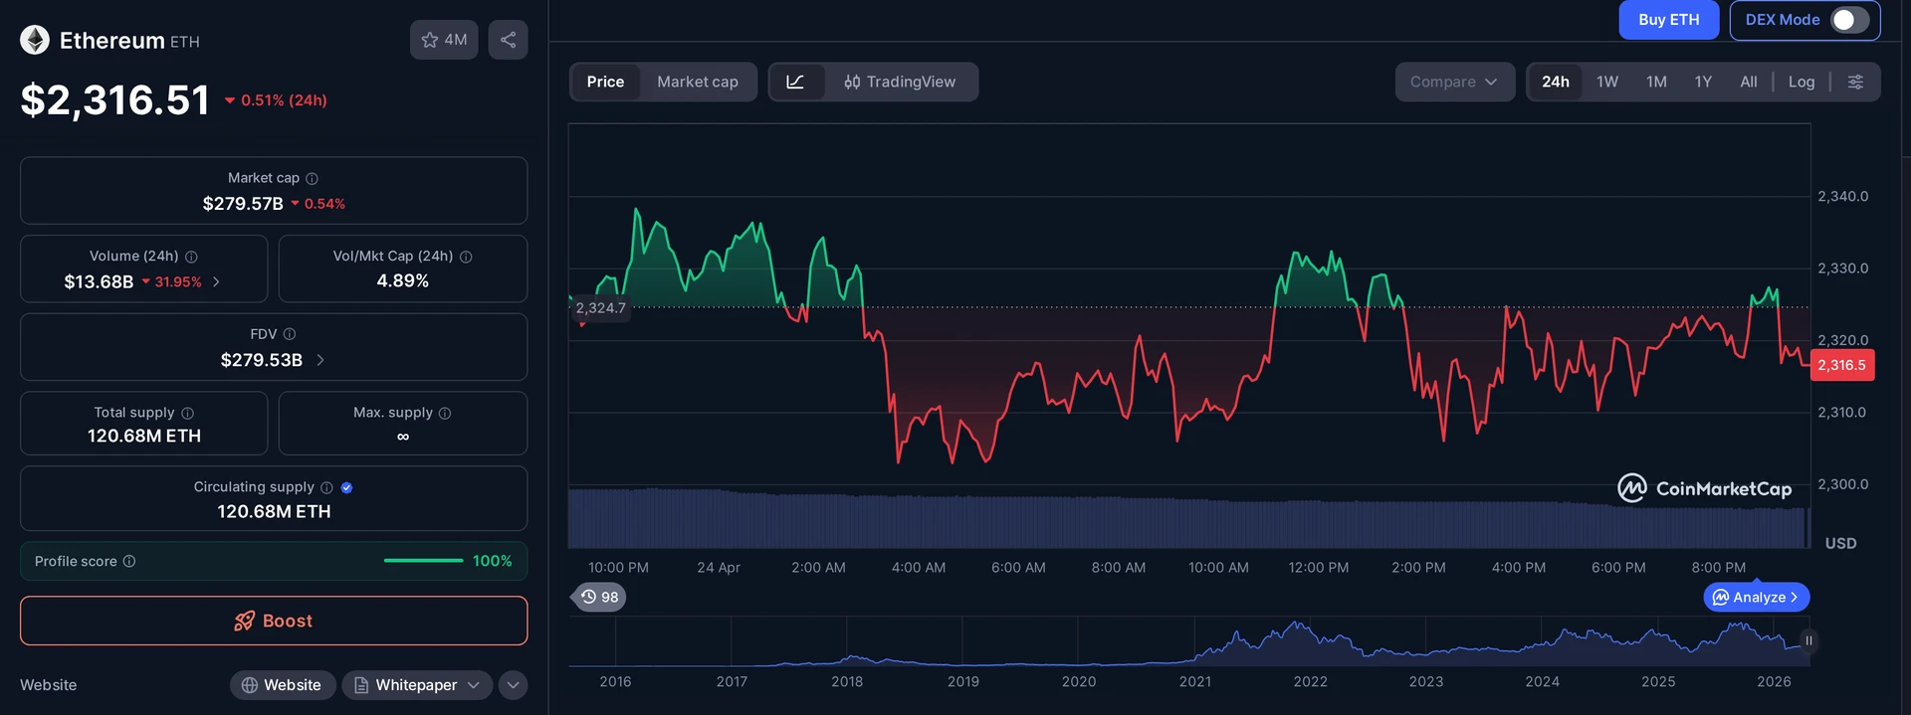This screenshot has height=715, width=1911.
Task: Select the 1M time range
Action: [x=1656, y=82]
